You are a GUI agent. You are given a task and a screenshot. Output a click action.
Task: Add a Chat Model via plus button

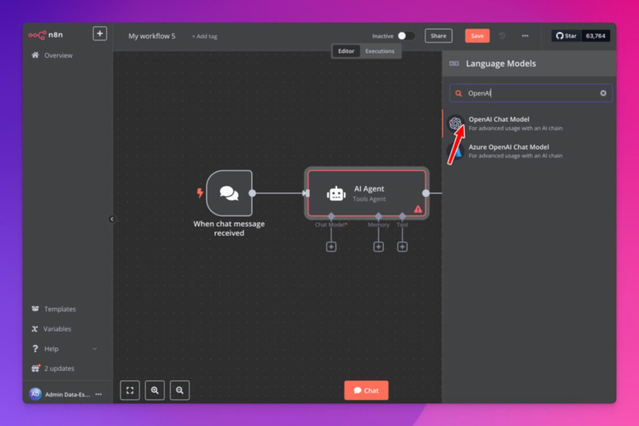[x=331, y=247]
